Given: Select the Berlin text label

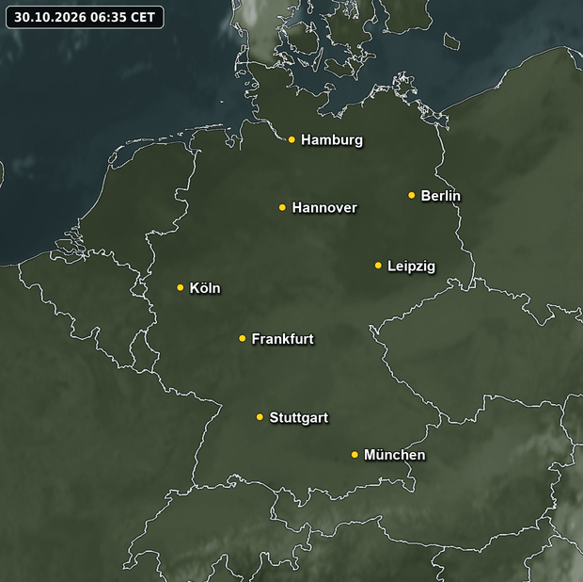Looking at the screenshot, I should 441,196.
